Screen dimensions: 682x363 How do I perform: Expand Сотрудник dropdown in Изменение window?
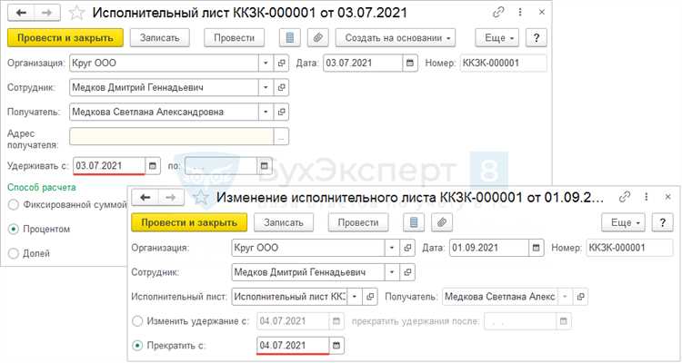point(392,272)
